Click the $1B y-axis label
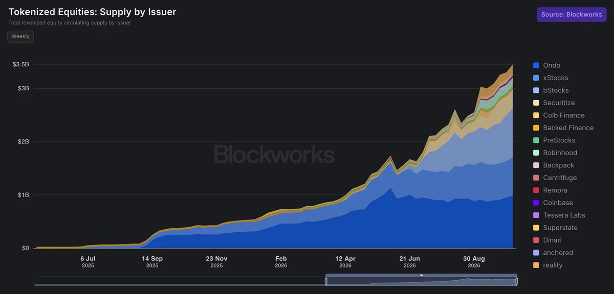Viewport: 614px width, 294px height. (23, 195)
